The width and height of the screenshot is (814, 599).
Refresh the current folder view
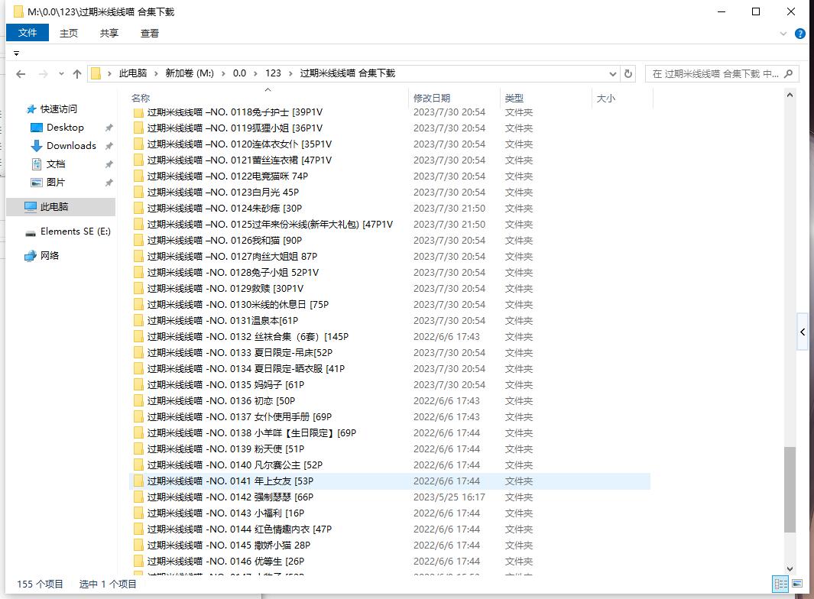tap(628, 73)
